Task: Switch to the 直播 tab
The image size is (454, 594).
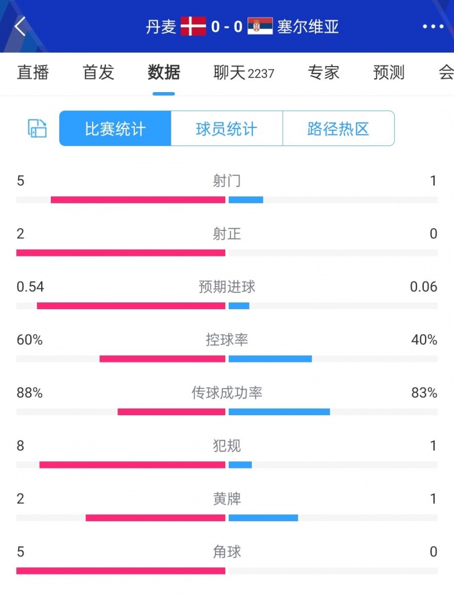Action: [33, 72]
